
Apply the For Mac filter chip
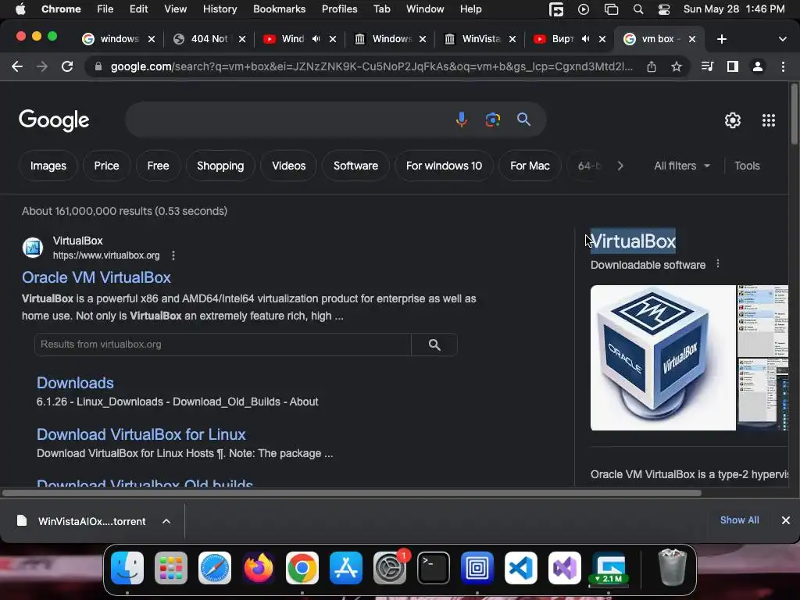tap(530, 166)
